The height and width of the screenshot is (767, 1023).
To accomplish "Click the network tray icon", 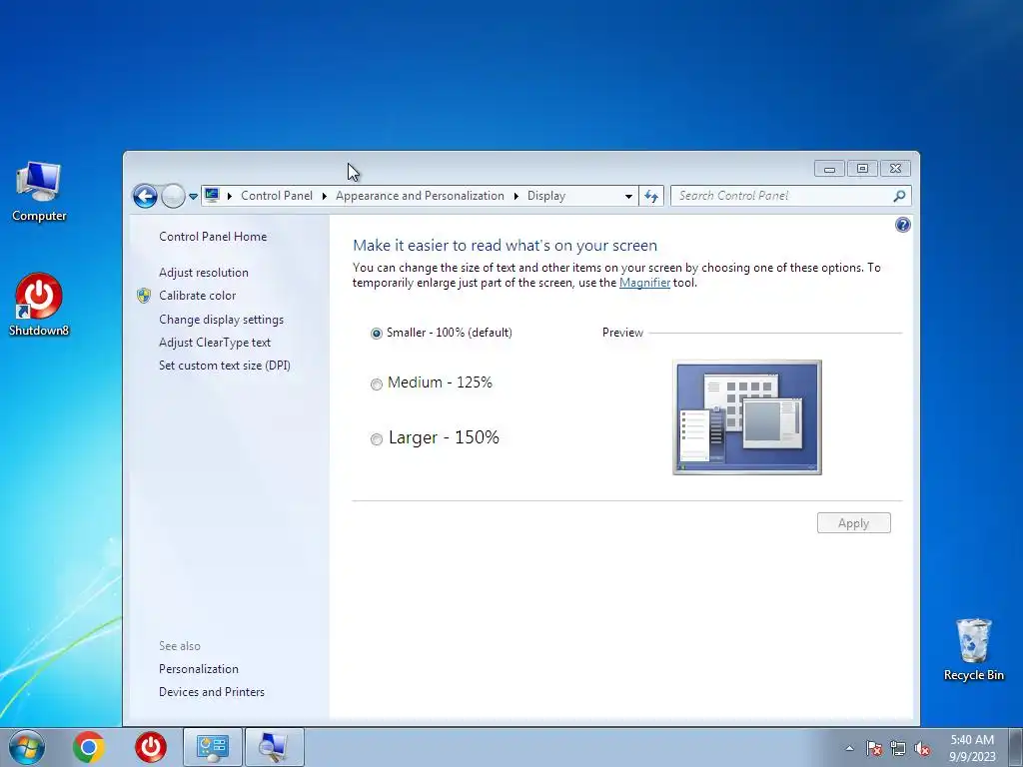I will (x=898, y=748).
